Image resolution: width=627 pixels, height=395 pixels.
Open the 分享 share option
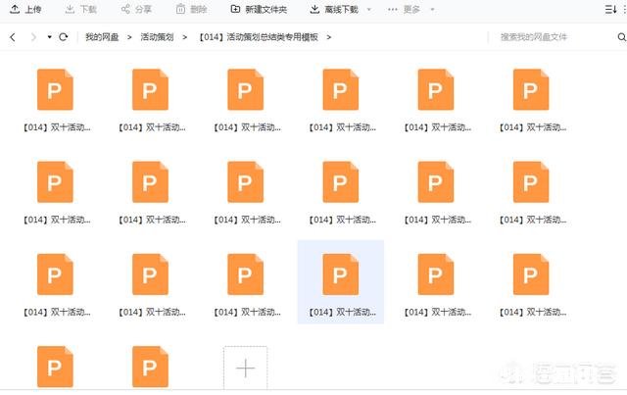point(136,9)
